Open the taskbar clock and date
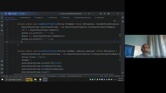Screen dimensions: 166x93 [120, 80]
